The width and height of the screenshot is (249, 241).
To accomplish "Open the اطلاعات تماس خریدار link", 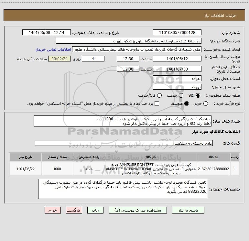I will point(53,49).
